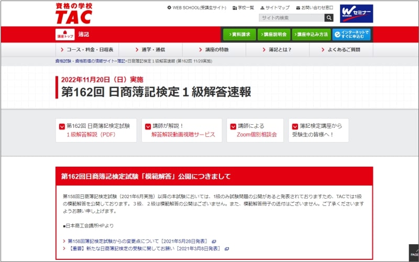The image size is (419, 262).
Task: Open the 講座の特徴 menu item
Action: [x=214, y=50]
